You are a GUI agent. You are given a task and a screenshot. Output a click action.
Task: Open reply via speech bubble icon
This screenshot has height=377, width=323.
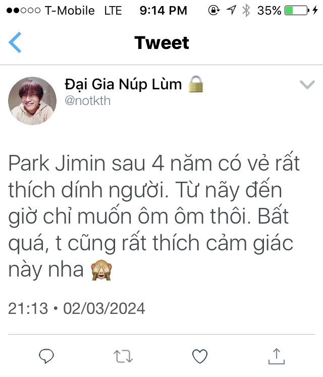46,356
